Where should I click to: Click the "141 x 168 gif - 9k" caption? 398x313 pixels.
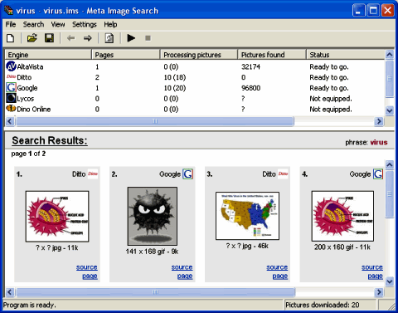point(152,252)
